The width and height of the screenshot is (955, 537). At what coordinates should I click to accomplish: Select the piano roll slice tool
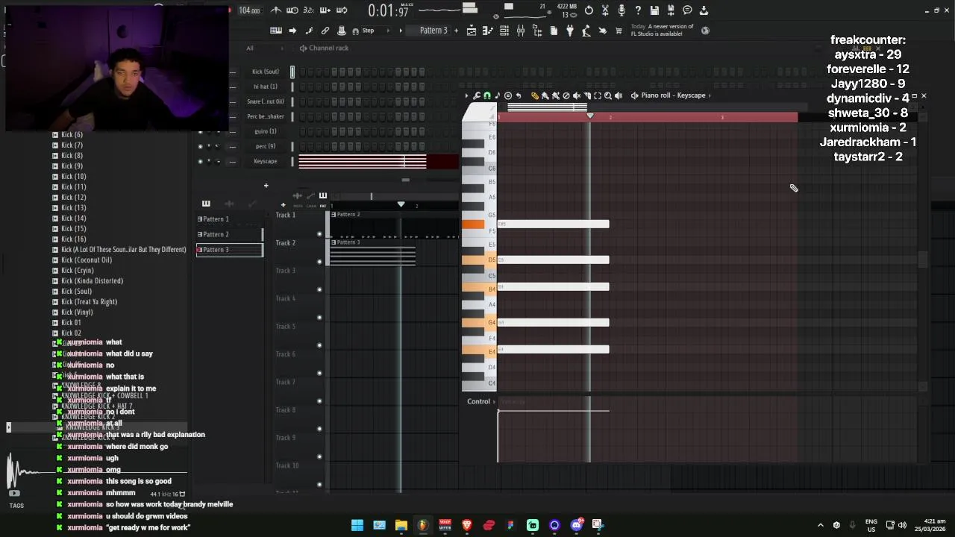pos(587,95)
